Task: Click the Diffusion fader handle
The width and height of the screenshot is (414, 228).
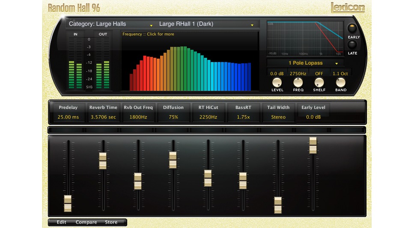Action: point(173,160)
